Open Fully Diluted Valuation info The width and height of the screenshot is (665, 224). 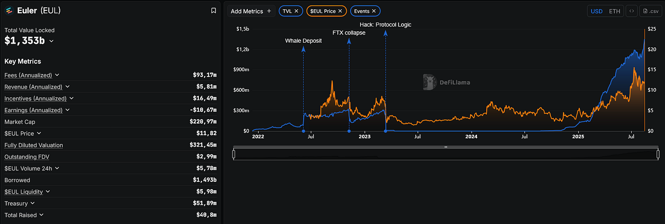point(34,145)
